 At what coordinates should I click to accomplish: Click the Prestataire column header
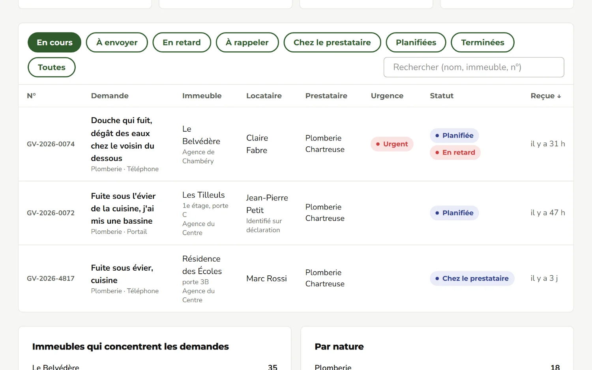pos(326,96)
